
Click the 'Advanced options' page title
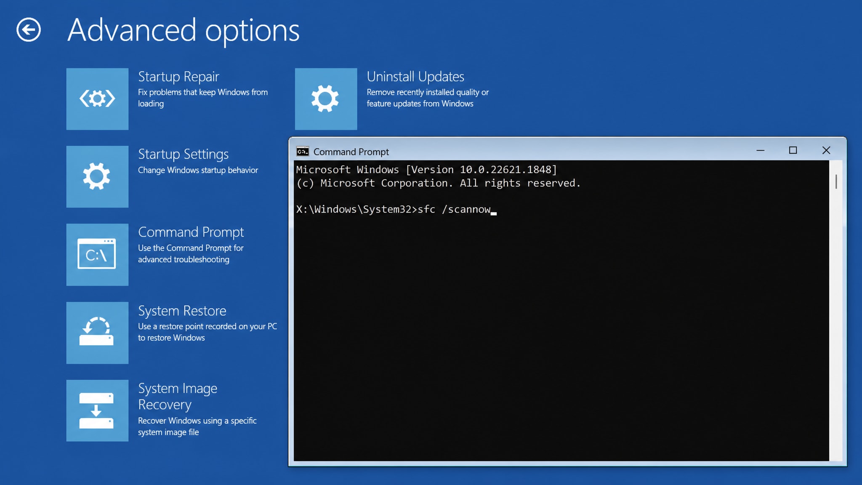pos(184,31)
